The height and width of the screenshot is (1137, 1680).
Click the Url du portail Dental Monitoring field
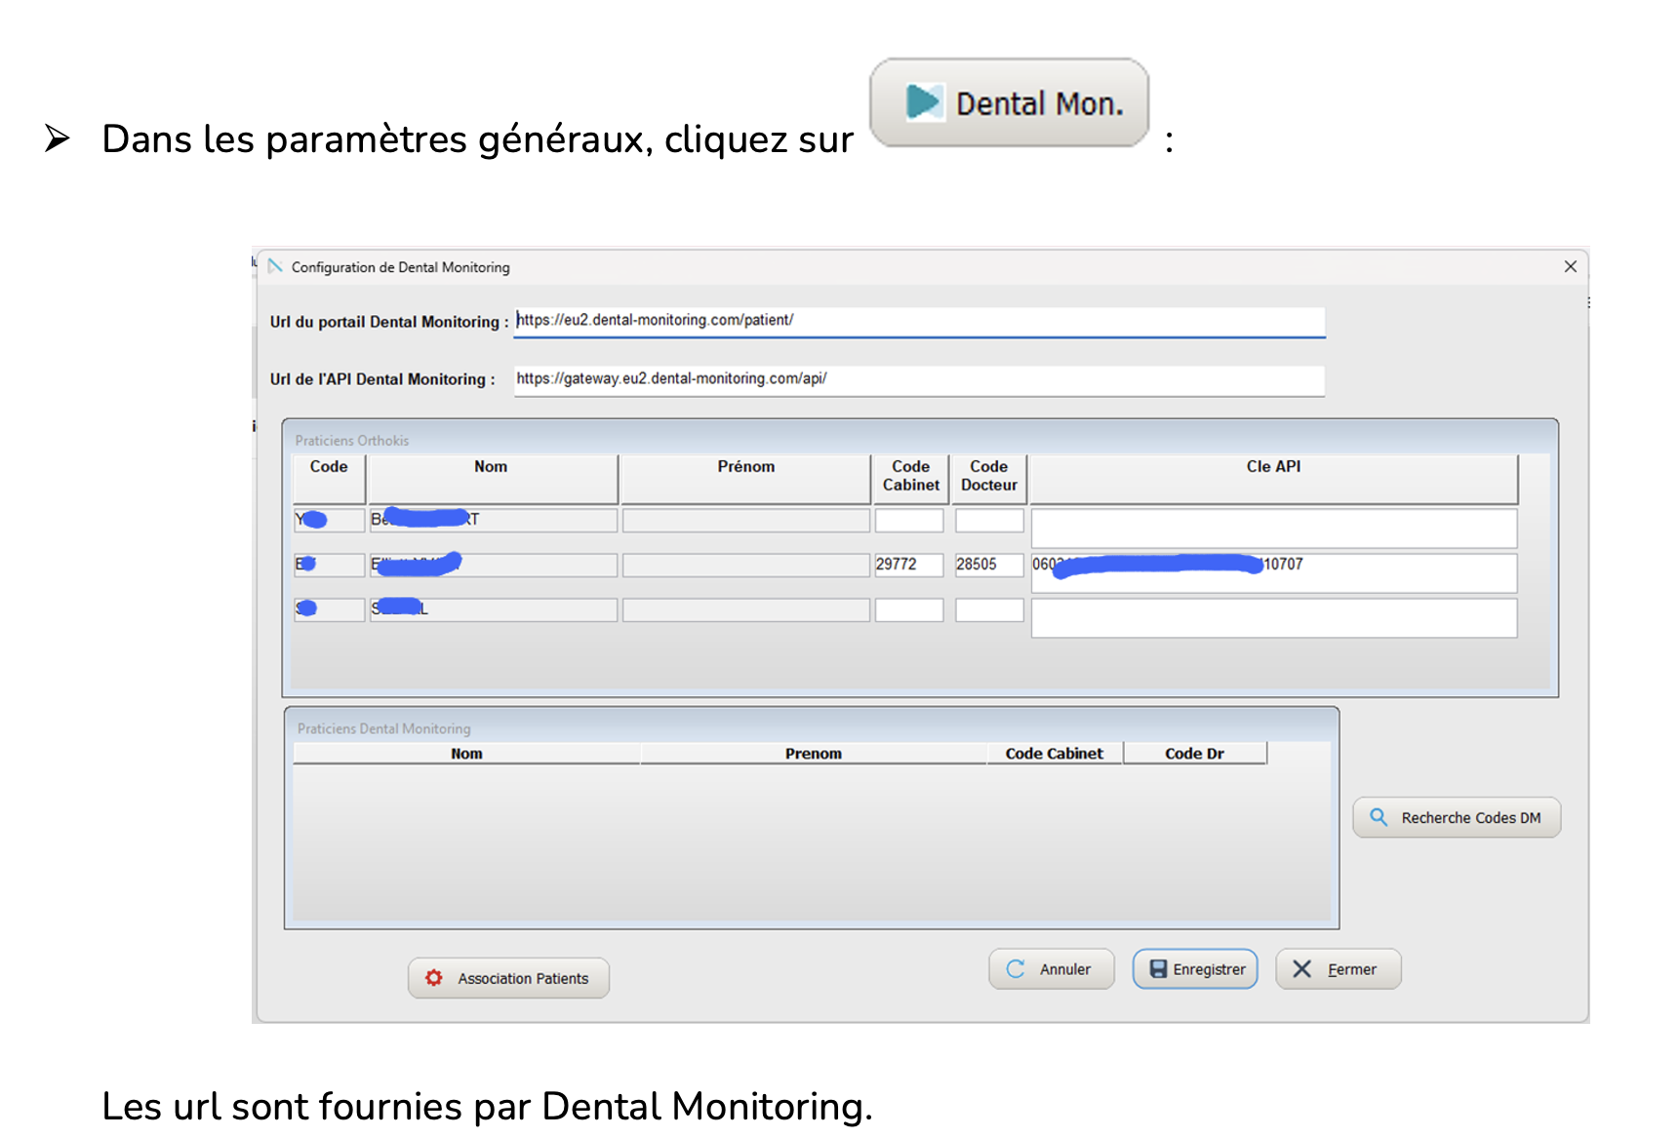[919, 322]
